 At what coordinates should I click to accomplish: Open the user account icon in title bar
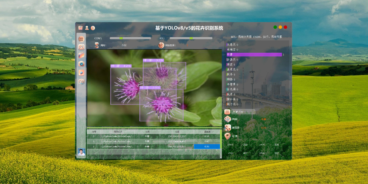(87, 28)
